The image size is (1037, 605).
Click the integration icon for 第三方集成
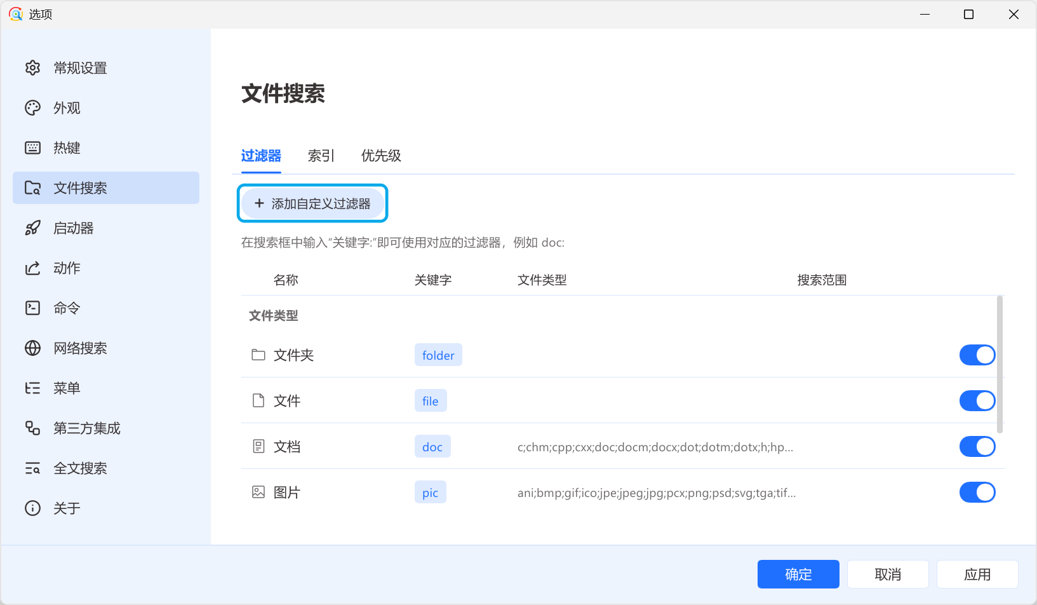tap(32, 428)
